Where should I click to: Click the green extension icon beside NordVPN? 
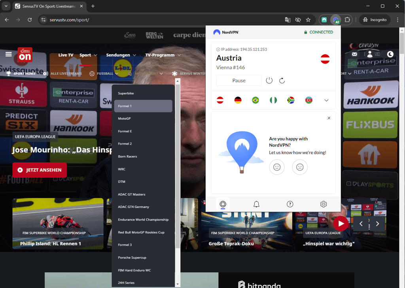[x=324, y=20]
